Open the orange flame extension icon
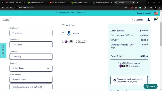 coord(136,8)
